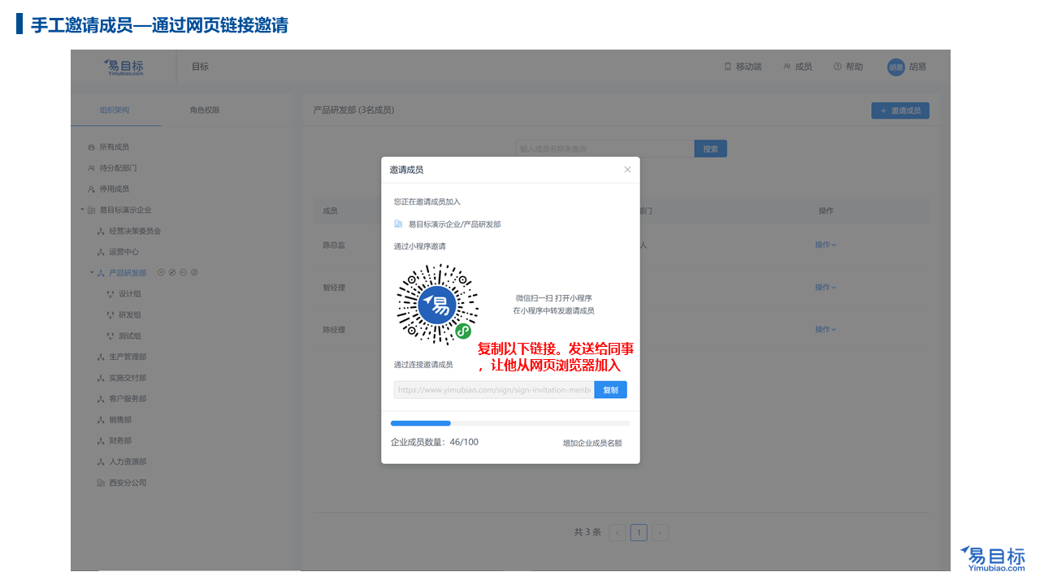Select 客户服务部 department

(128, 399)
